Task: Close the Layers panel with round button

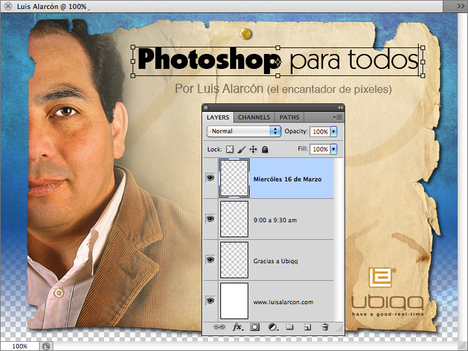Action: tap(206, 107)
